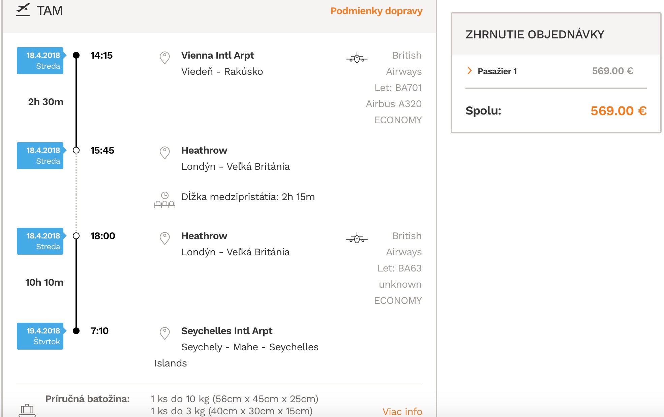The width and height of the screenshot is (664, 417).
Task: Click the Spolu total price 569.00 €
Action: tap(618, 111)
